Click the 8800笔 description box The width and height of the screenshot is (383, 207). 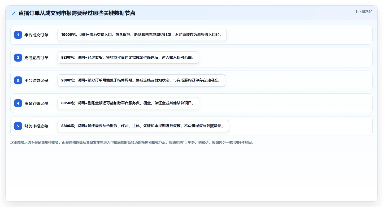pos(143,126)
